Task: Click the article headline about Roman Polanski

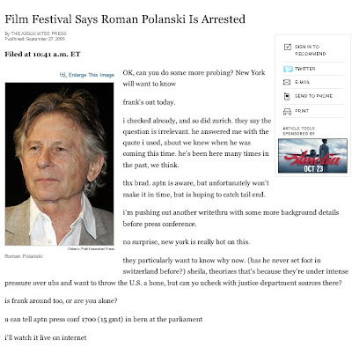Action: click(125, 19)
